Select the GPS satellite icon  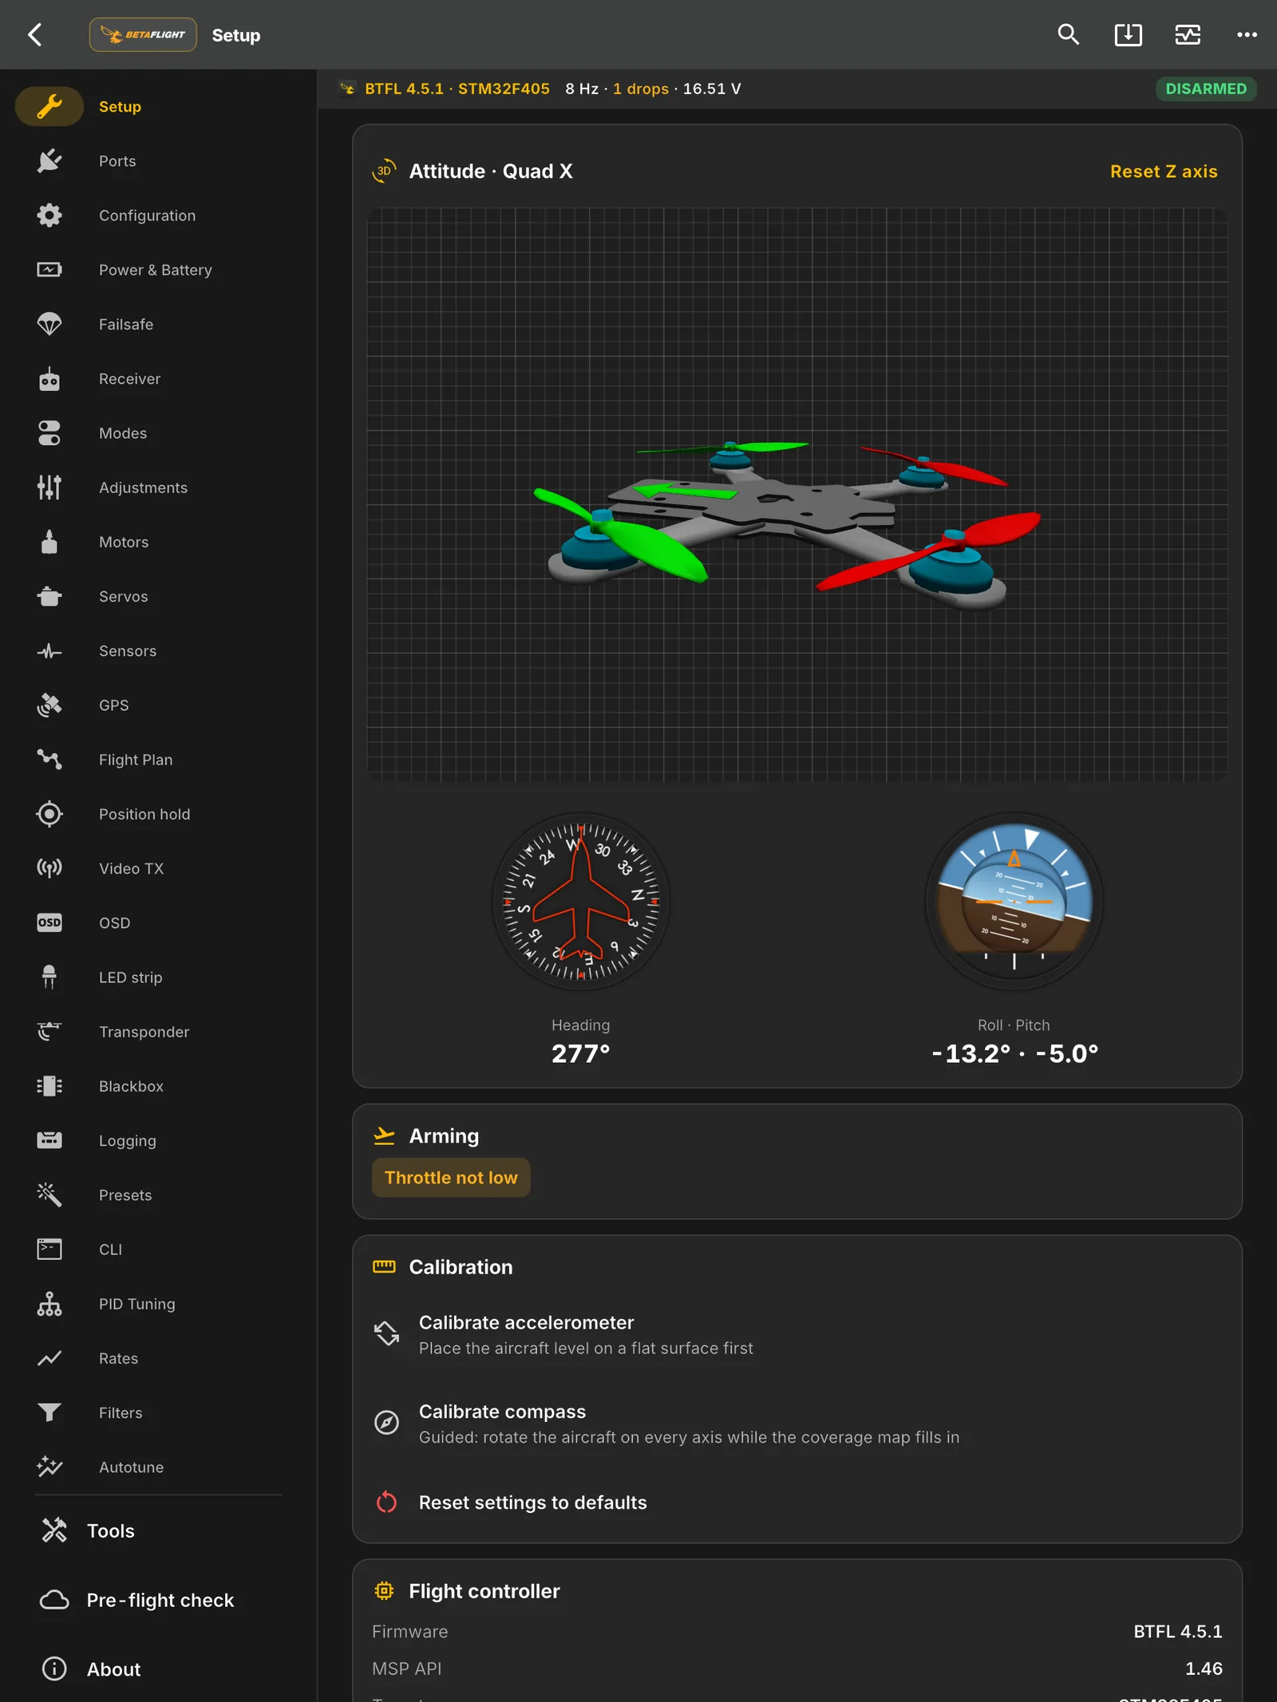click(49, 705)
